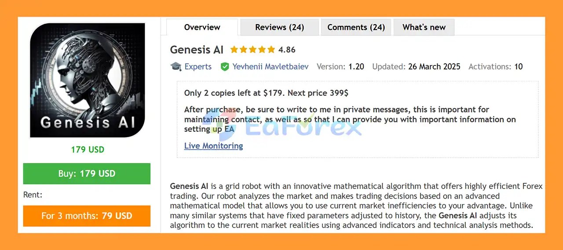Select the What's new tab
This screenshot has width=563, height=250.
424,27
